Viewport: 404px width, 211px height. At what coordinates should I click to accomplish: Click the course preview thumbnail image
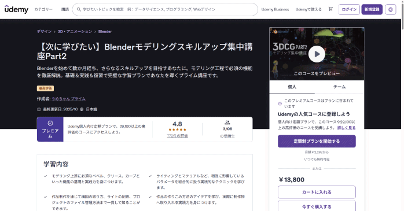[x=317, y=54]
